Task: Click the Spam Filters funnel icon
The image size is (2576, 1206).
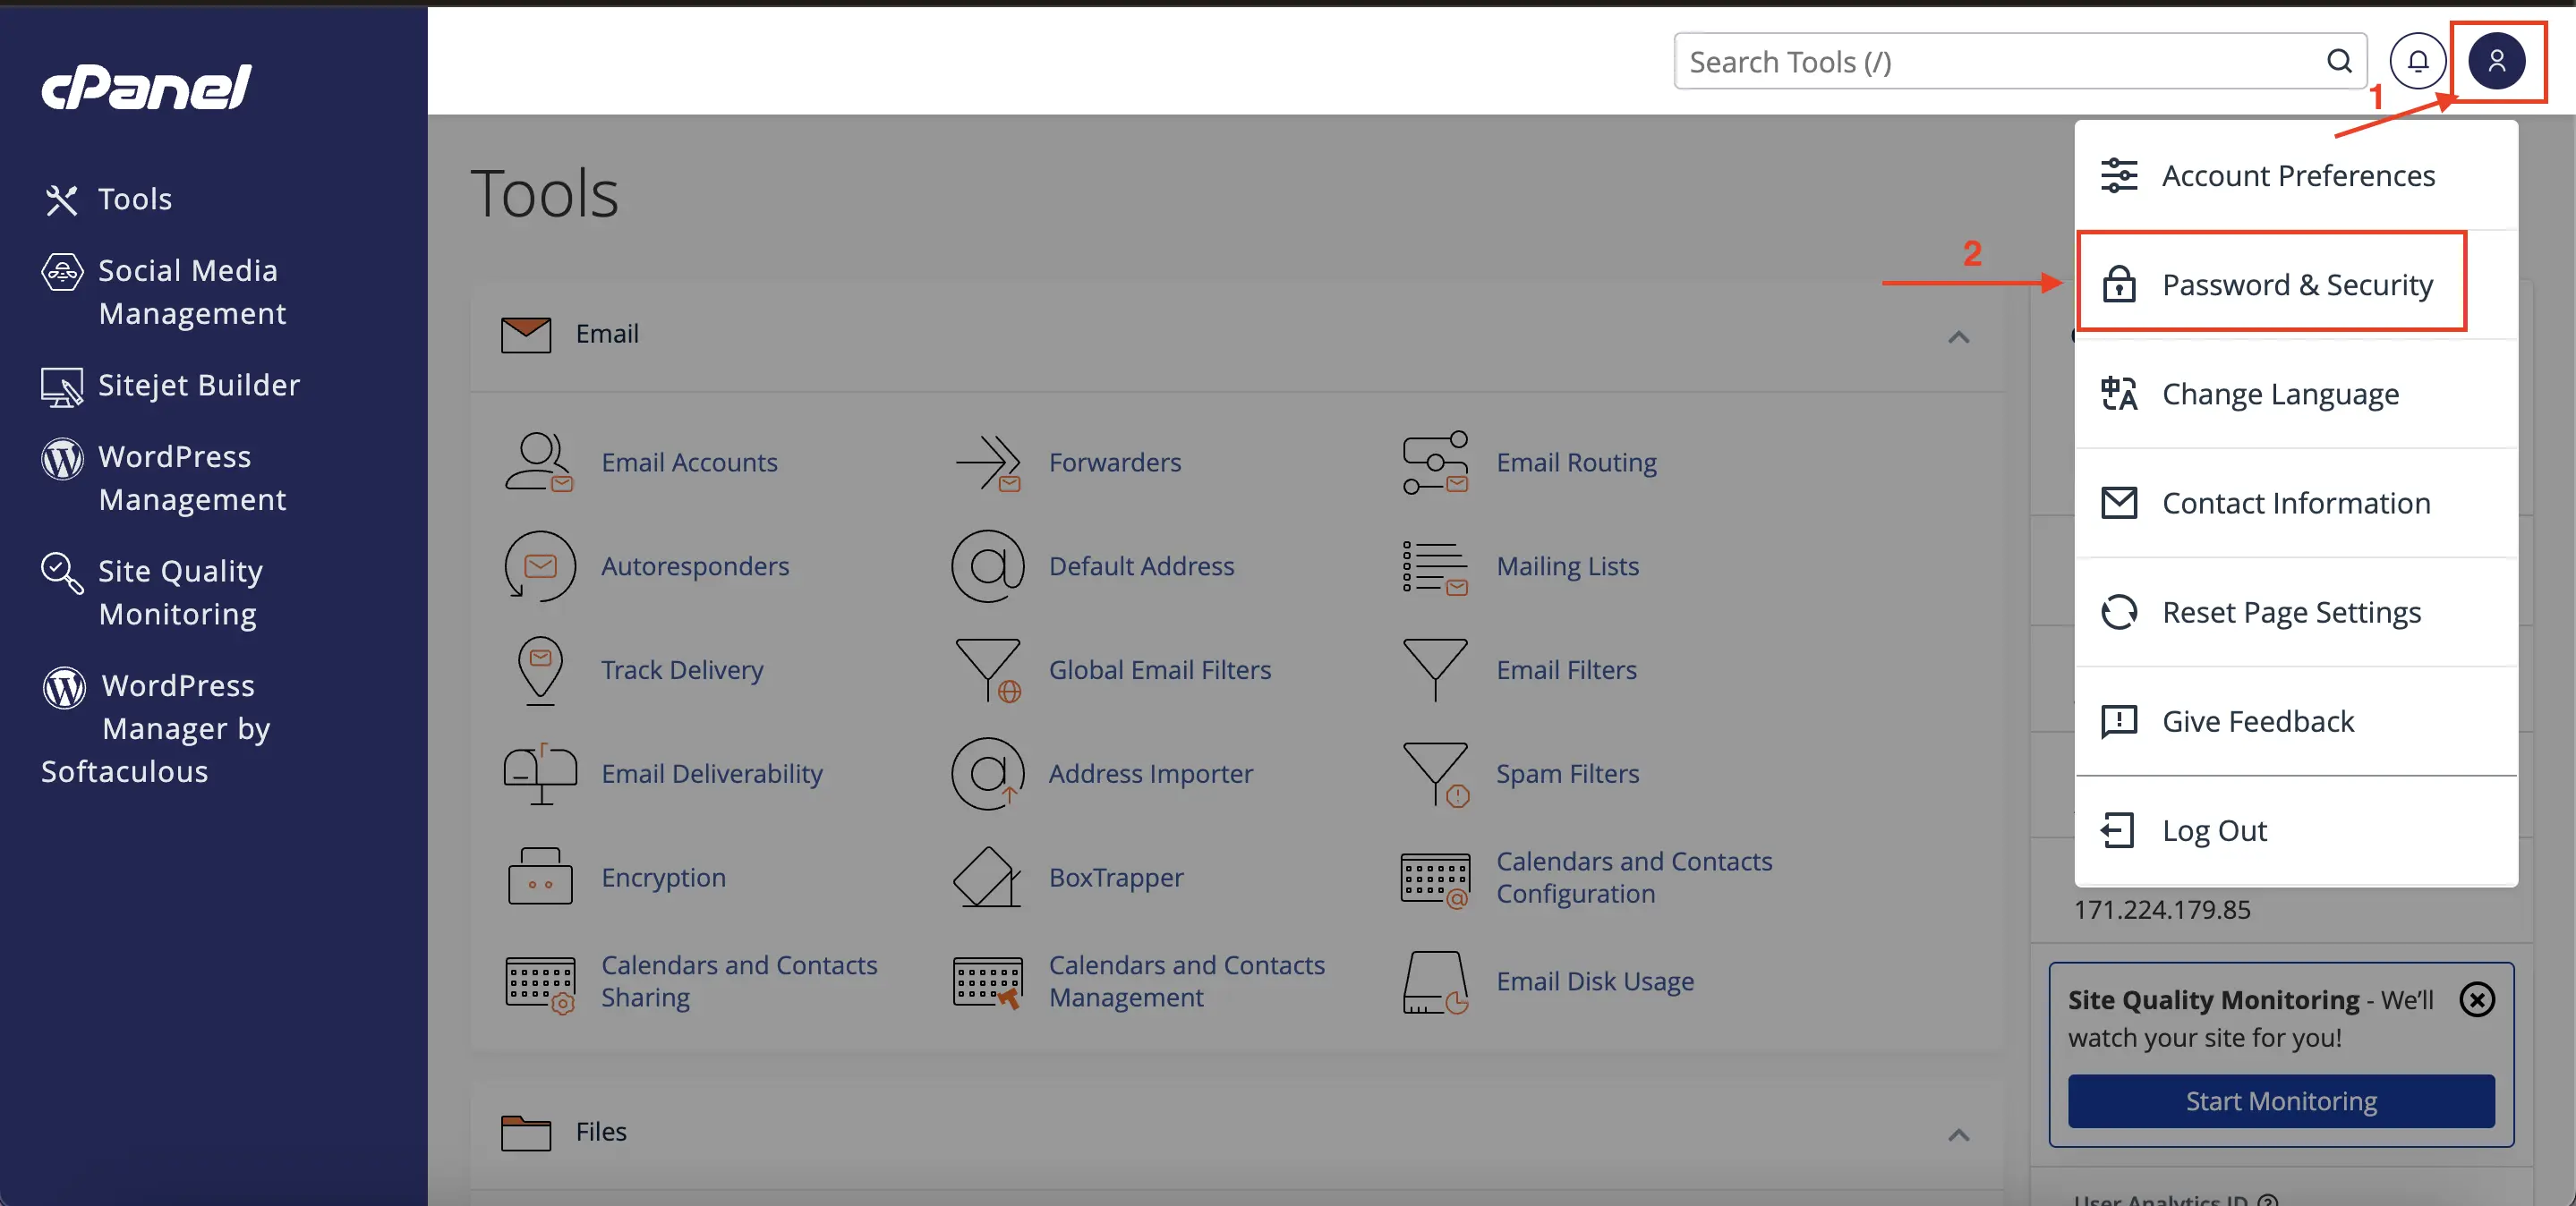Action: pos(1436,775)
